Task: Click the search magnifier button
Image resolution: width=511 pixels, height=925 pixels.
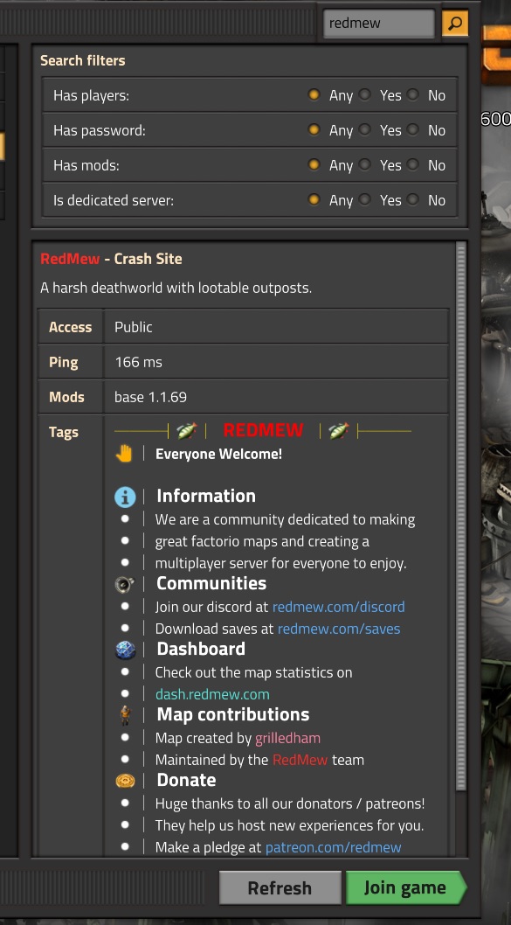Action: click(x=454, y=24)
